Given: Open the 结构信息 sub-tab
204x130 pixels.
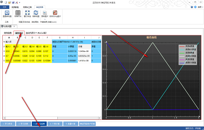Looking at the screenshot, I should click(8, 33).
